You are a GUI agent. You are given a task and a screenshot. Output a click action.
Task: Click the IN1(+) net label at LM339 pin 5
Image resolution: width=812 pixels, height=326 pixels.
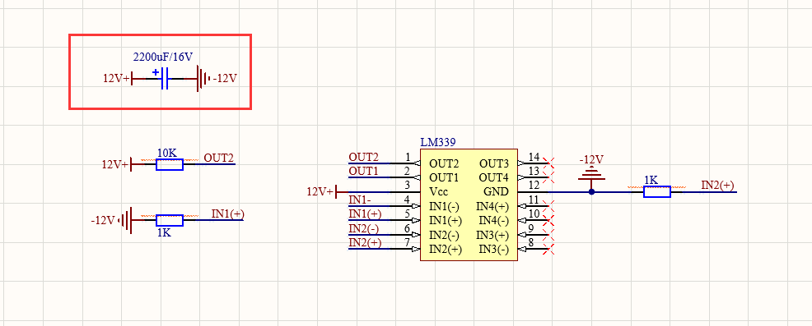pos(366,214)
